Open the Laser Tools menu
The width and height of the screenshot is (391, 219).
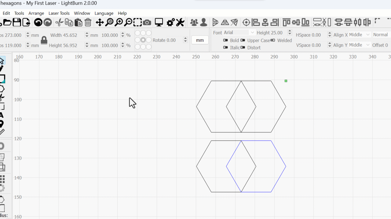pyautogui.click(x=59, y=13)
